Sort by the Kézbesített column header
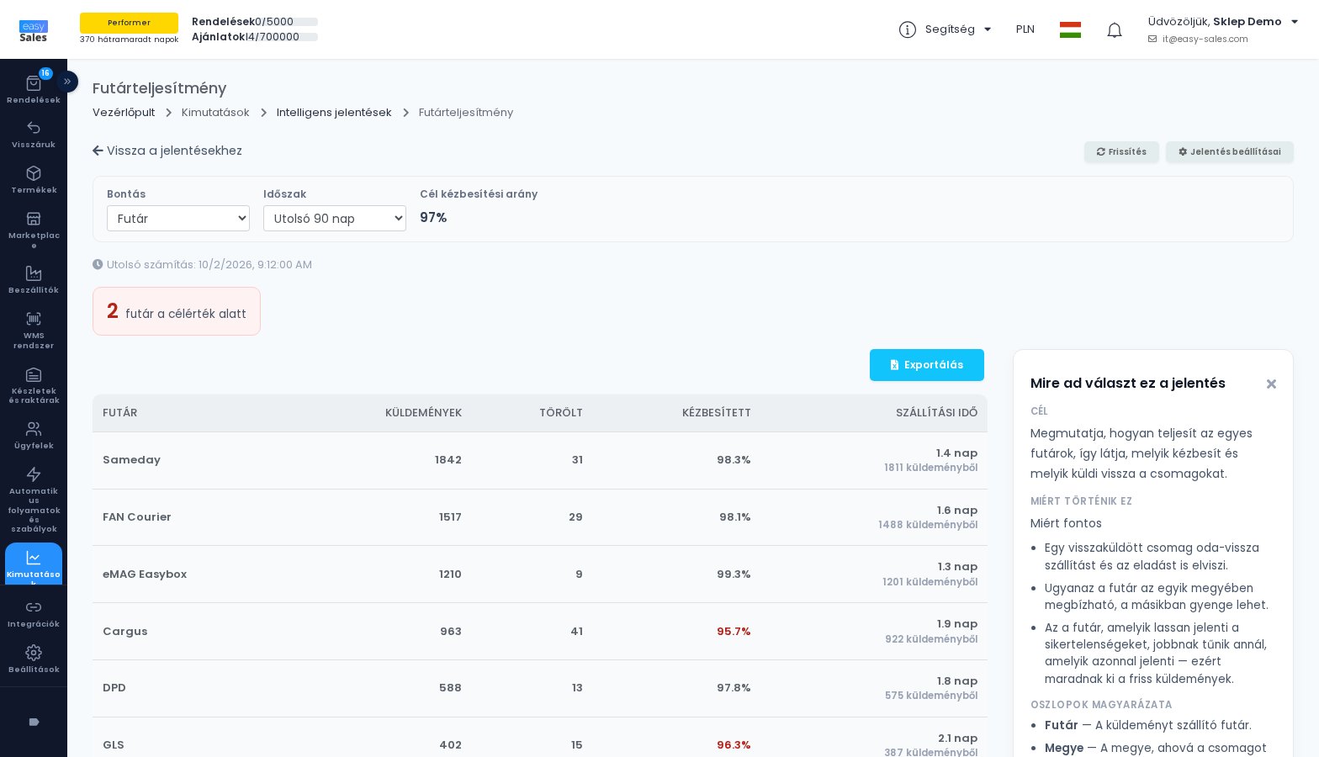 717,413
